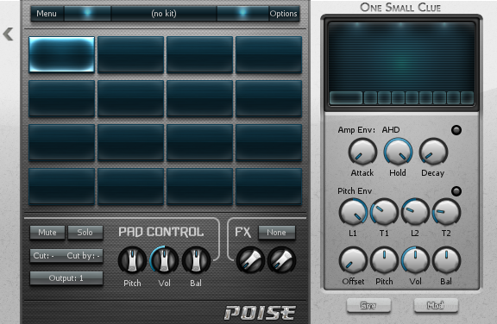
Task: Click the layer Vol knob
Action: coord(415,261)
